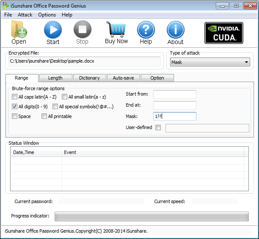Expand the Type of attack dropdown
Viewport: 259px width, 239px height.
[x=210, y=62]
